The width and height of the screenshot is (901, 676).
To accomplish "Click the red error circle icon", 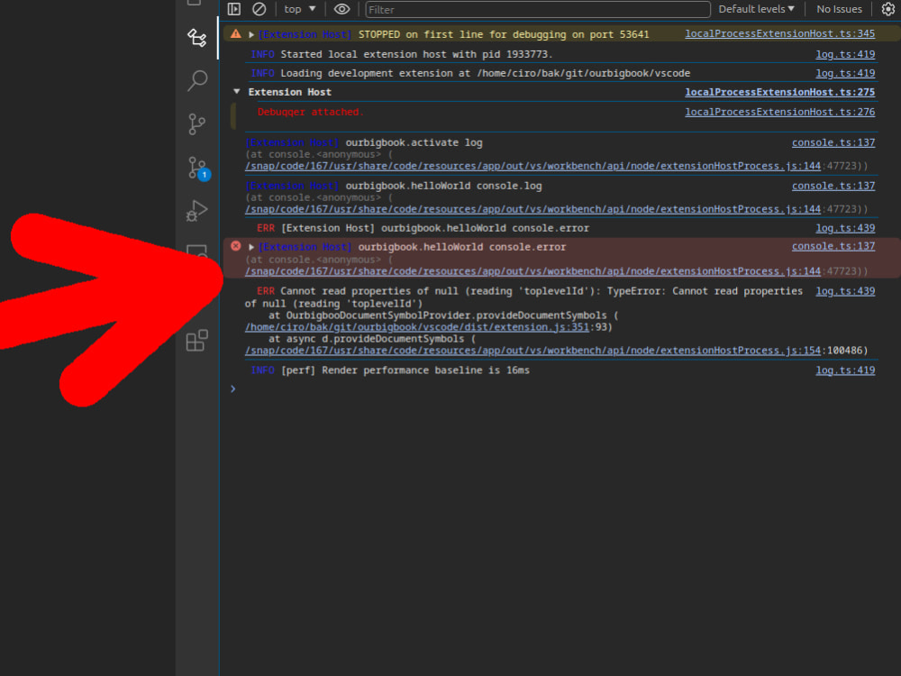I will 235,246.
